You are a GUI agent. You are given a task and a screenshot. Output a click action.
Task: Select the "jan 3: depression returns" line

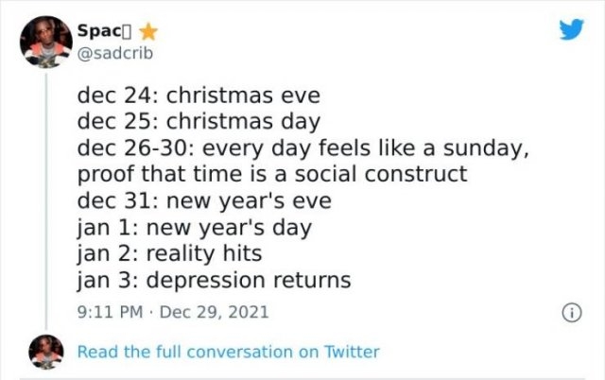coord(214,281)
